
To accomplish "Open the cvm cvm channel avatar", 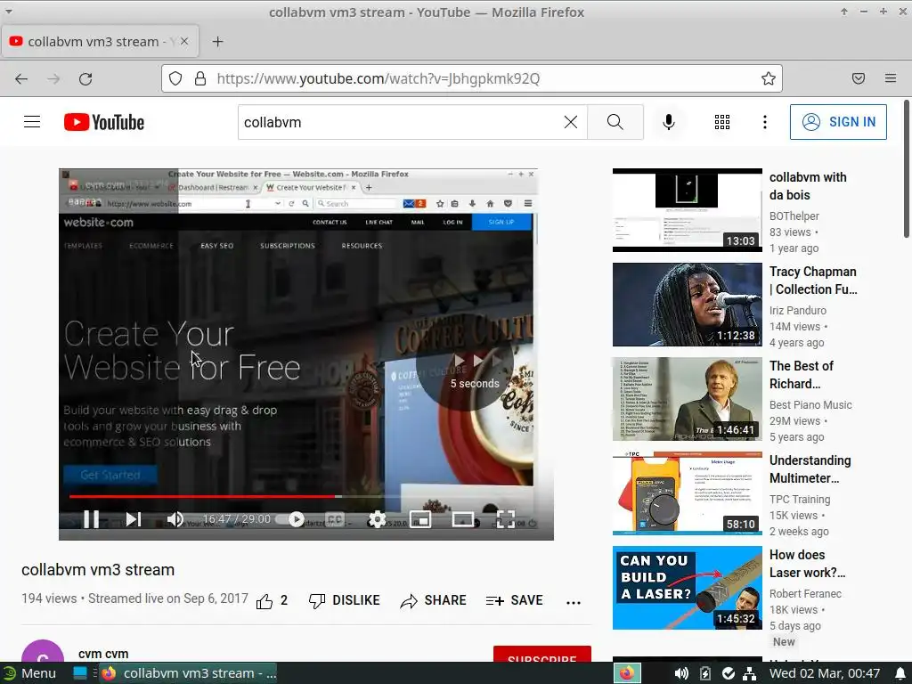I will pyautogui.click(x=43, y=651).
